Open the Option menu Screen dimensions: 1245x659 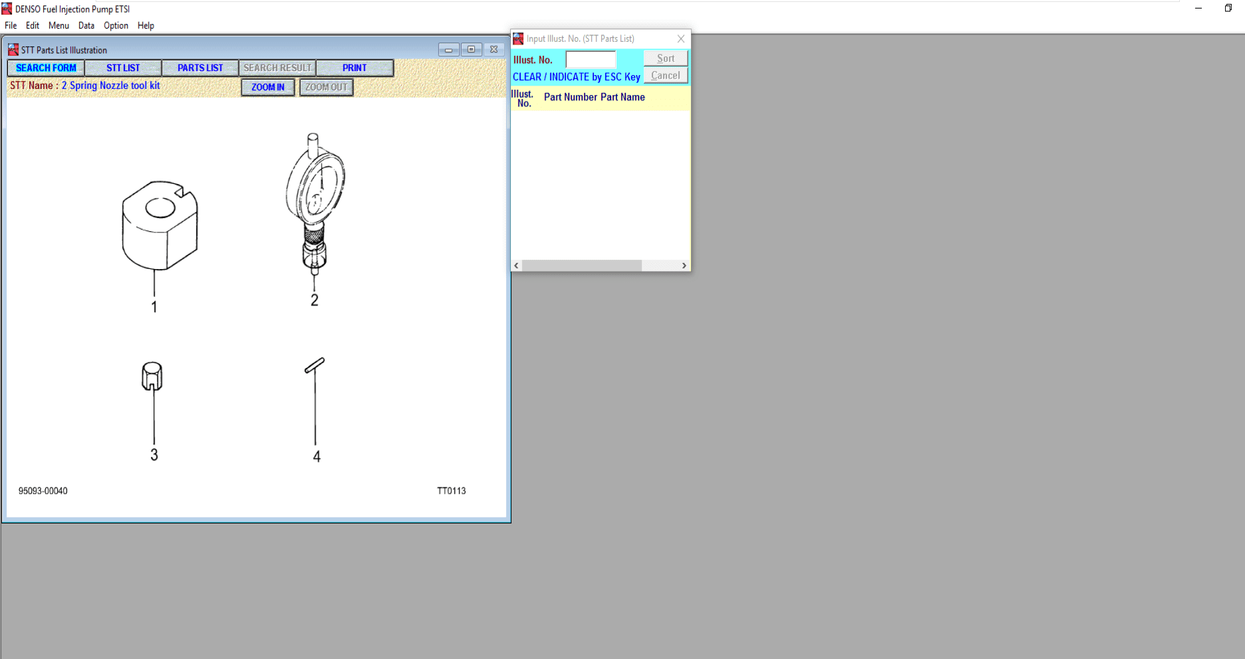[116, 25]
